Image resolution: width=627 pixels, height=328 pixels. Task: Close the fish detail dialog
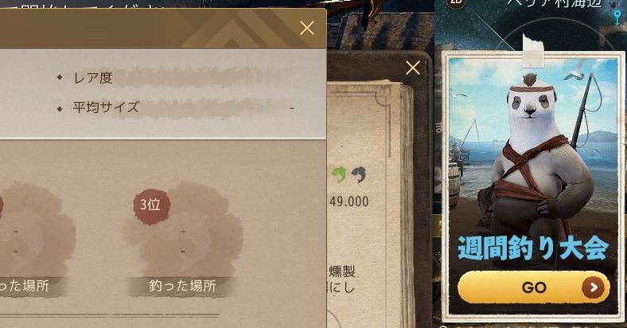pyautogui.click(x=307, y=28)
